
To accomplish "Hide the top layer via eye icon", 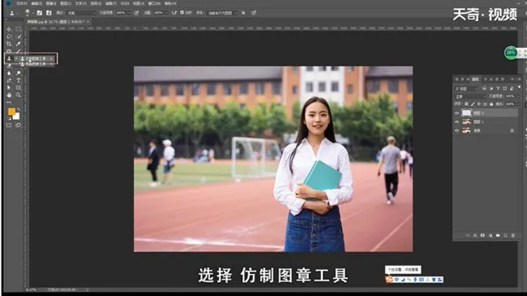I will [456, 113].
